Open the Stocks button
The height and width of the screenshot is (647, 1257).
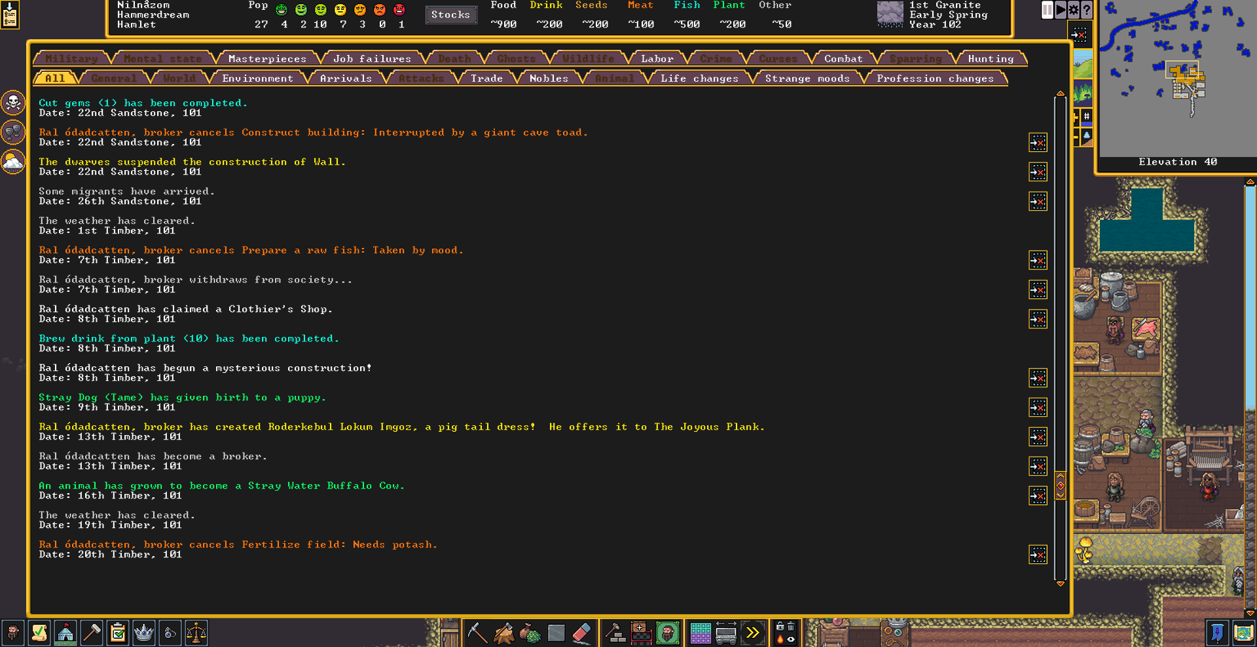(451, 14)
